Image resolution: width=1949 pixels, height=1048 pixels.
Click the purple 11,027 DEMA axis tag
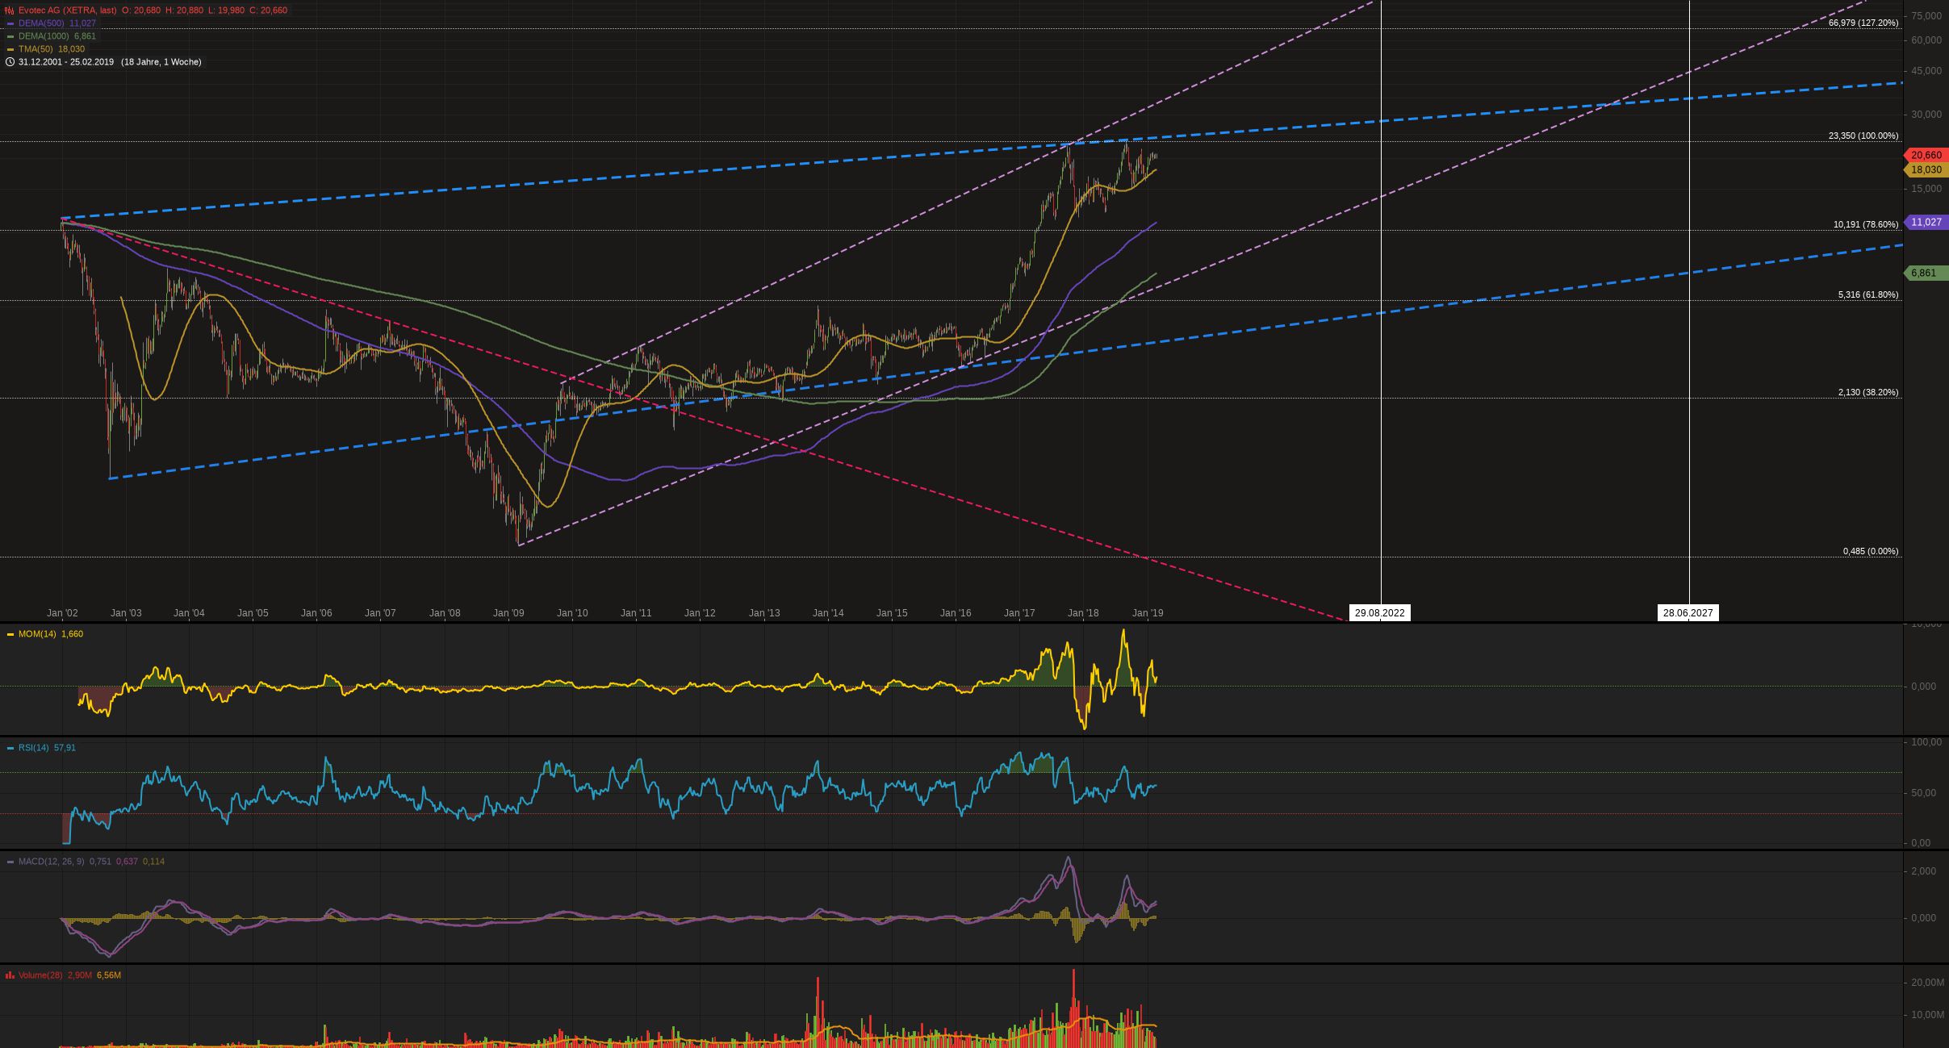(1926, 222)
